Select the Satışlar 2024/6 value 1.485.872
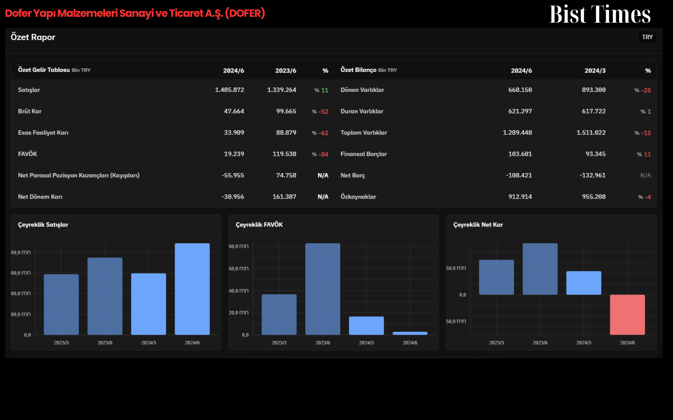The width and height of the screenshot is (673, 420). coord(230,90)
